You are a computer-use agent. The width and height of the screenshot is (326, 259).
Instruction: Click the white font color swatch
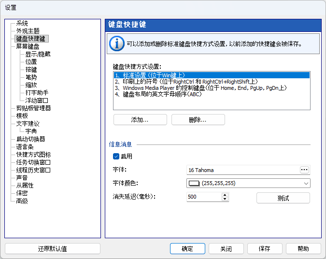pyautogui.click(x=194, y=183)
